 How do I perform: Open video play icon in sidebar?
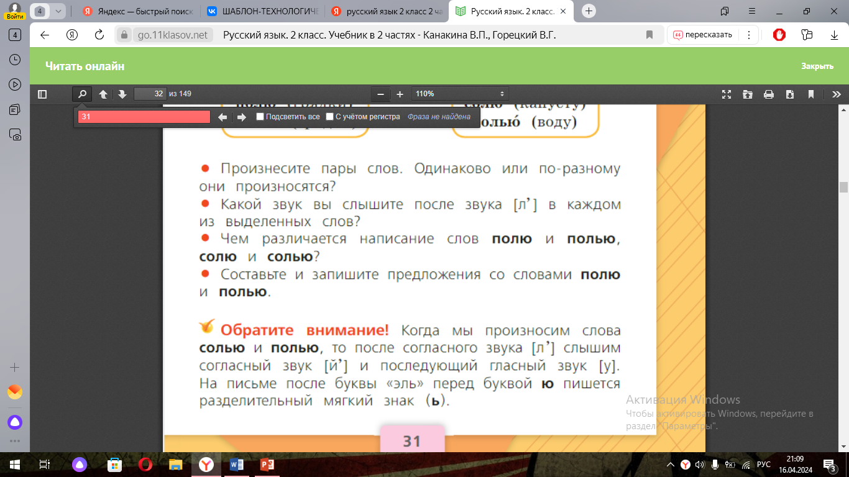(16, 84)
